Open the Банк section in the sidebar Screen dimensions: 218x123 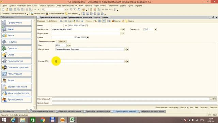pos(17,29)
